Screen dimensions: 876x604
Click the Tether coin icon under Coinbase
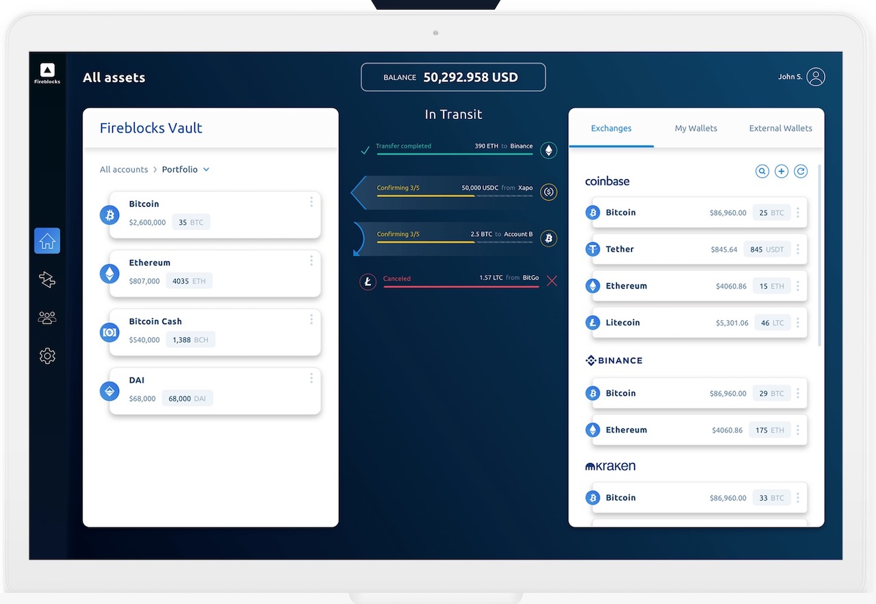coord(593,250)
